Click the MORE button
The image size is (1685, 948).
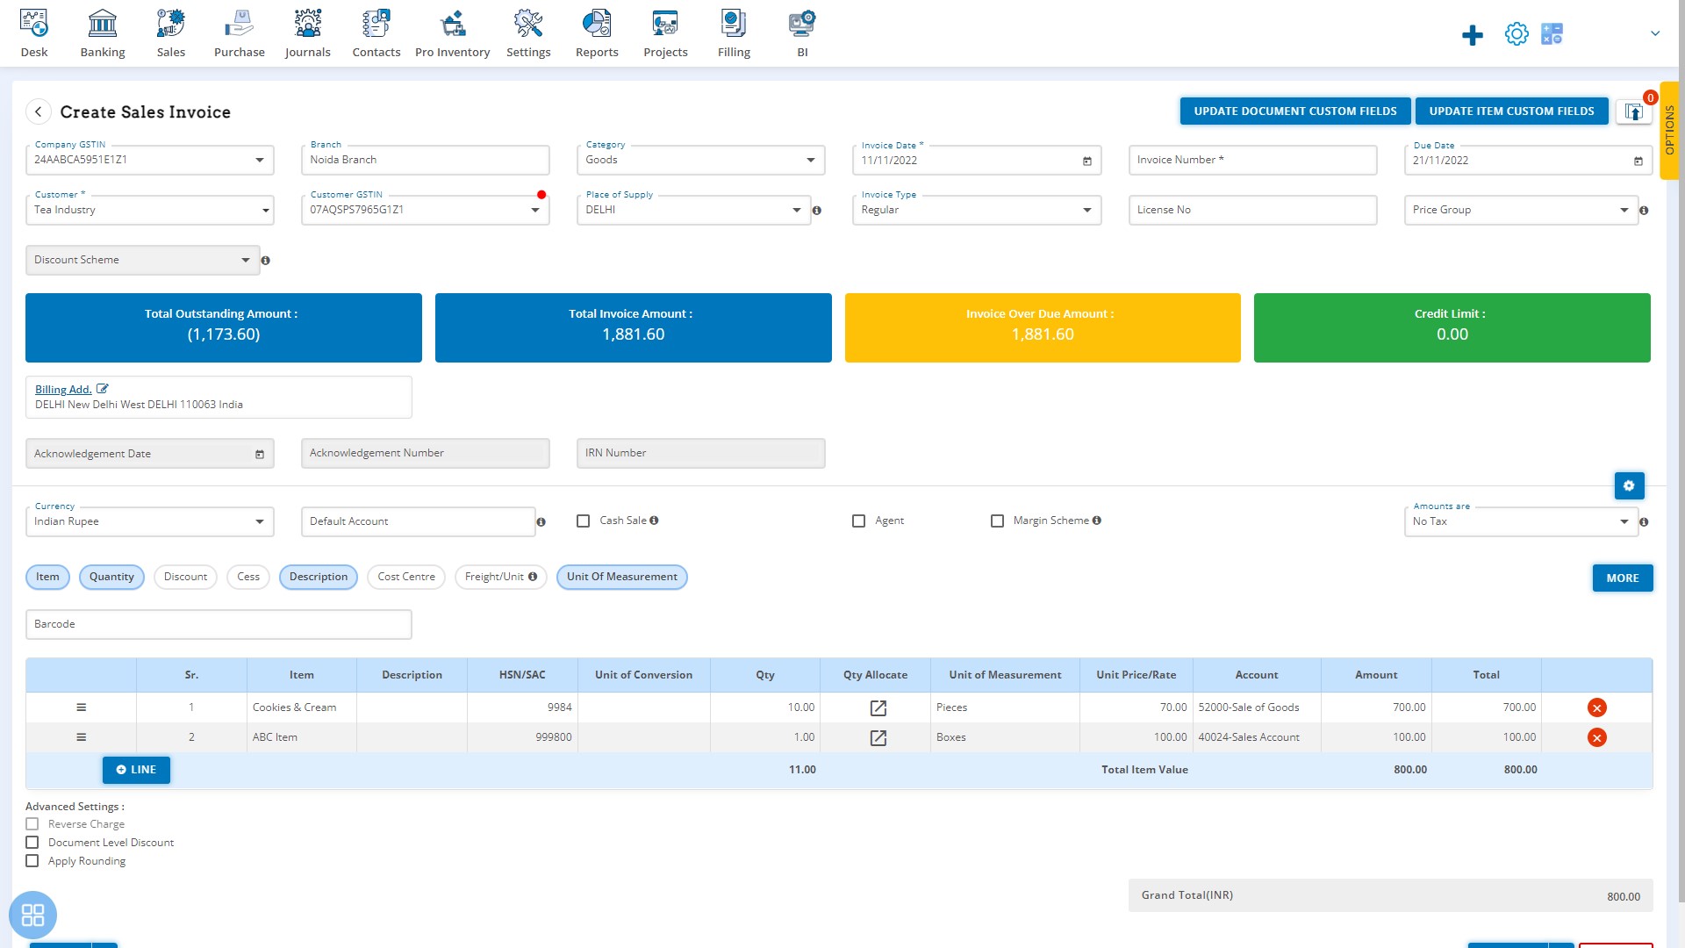point(1623,578)
